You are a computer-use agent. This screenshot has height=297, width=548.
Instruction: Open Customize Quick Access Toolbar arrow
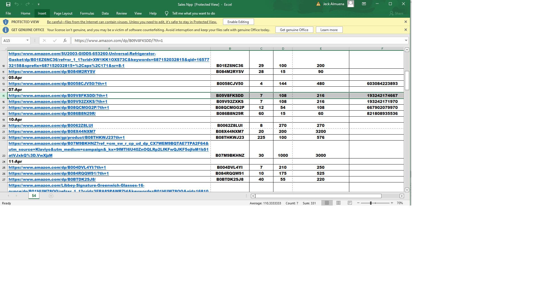(38, 4)
